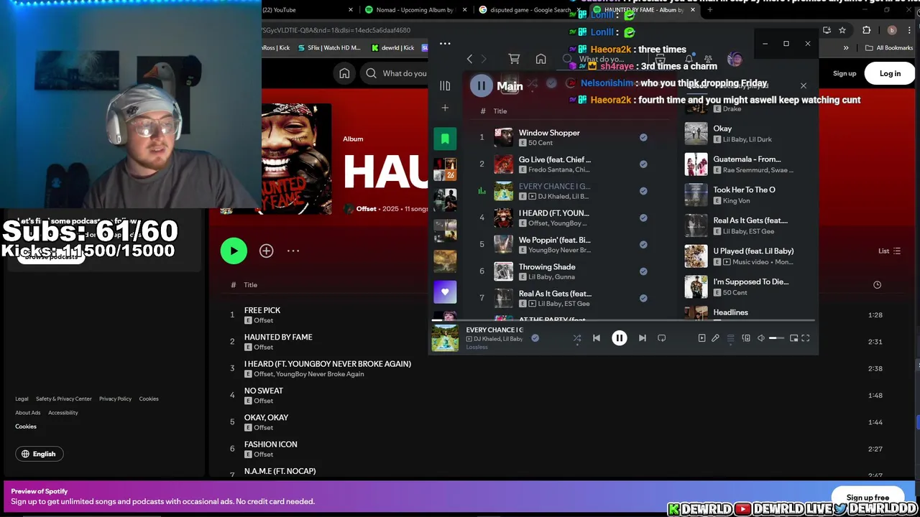Toggle saved checkmark for Window Shopper
Screen dimensions: 920x517
[643, 137]
